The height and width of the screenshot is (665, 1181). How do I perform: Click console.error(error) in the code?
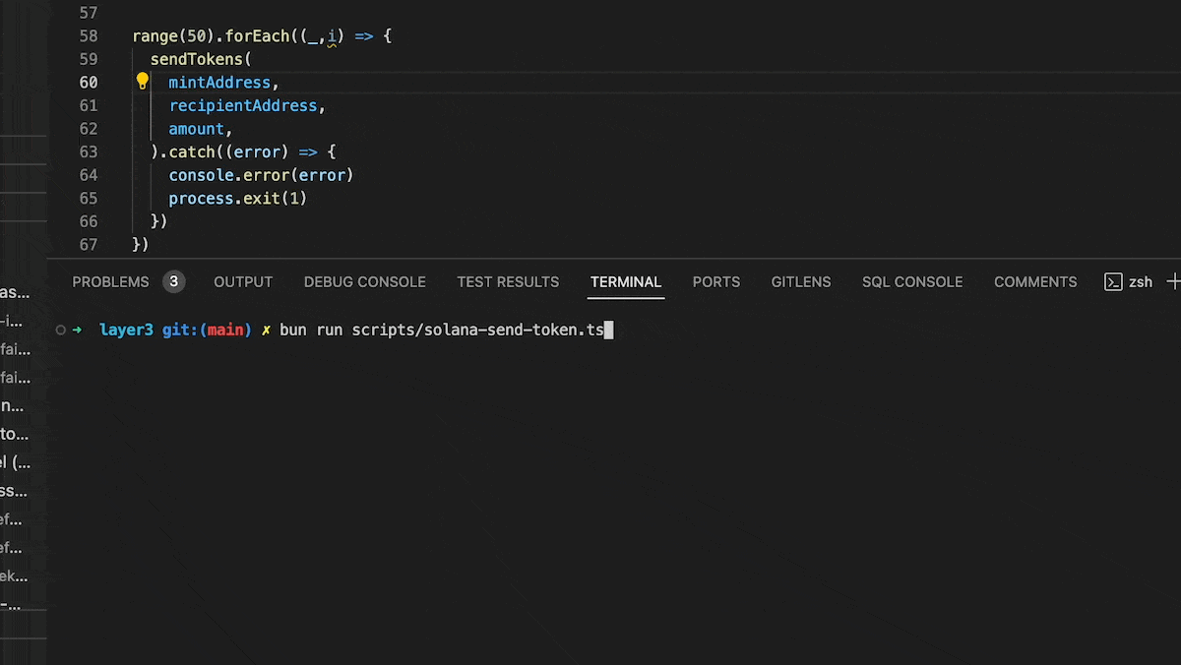(261, 175)
